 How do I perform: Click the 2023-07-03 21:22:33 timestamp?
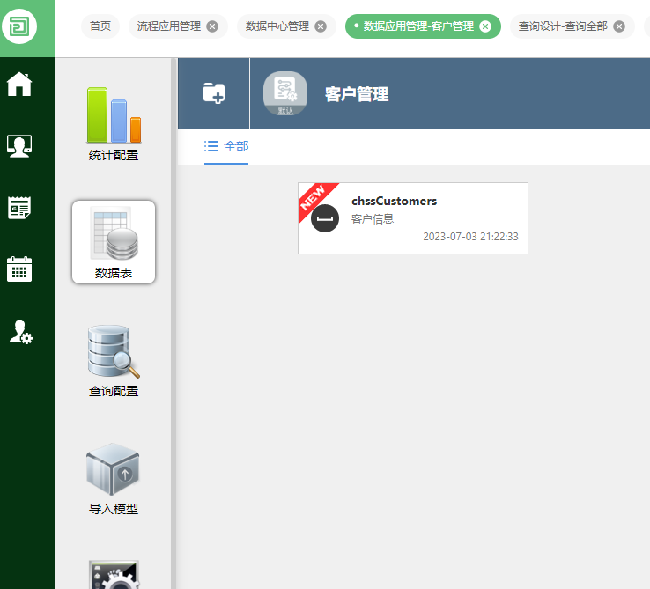point(470,237)
